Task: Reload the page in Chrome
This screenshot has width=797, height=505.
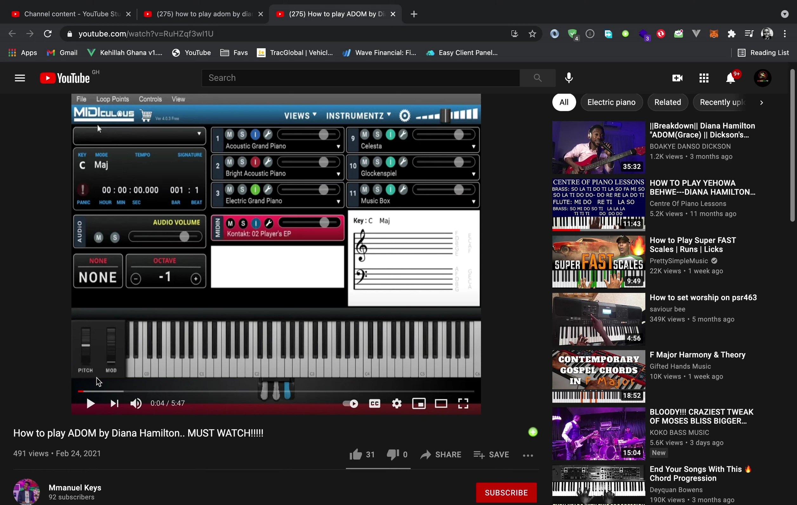Action: point(48,34)
